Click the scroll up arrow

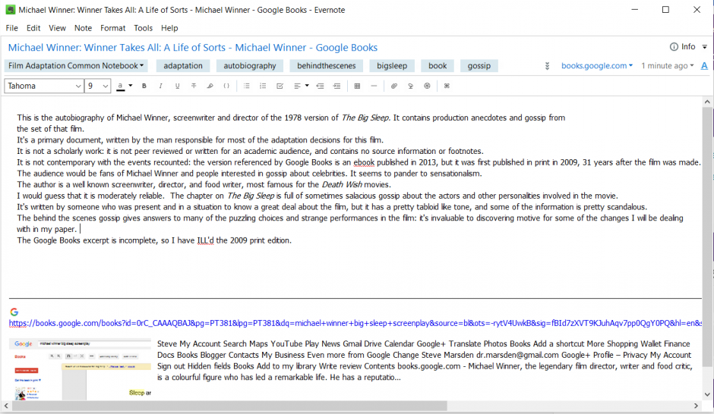coord(706,102)
